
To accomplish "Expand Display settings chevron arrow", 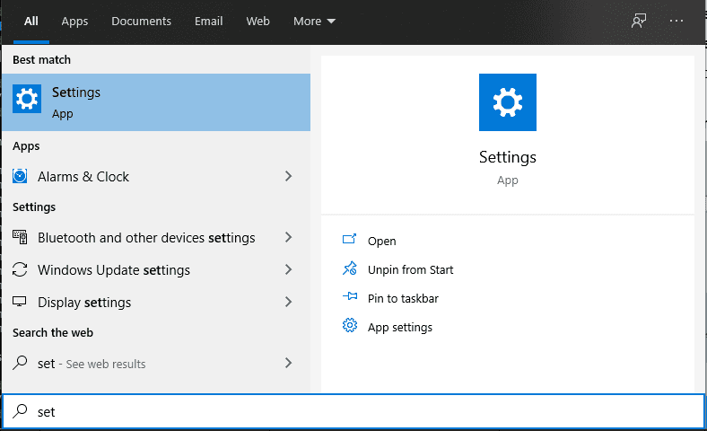I will click(x=289, y=302).
